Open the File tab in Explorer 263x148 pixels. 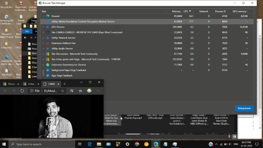tap(27, 31)
